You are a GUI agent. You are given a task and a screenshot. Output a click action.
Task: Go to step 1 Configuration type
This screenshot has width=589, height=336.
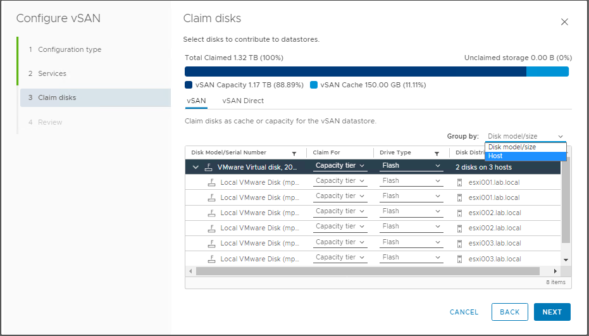[70, 49]
